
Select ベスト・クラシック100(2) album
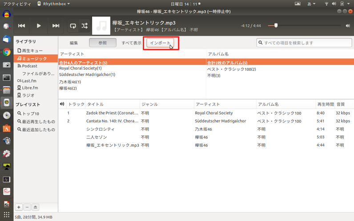pyautogui.click(x=280, y=69)
